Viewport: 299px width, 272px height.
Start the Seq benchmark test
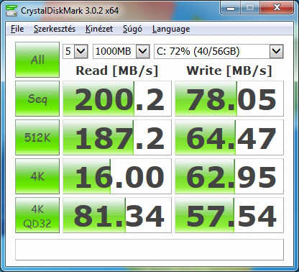pos(37,99)
